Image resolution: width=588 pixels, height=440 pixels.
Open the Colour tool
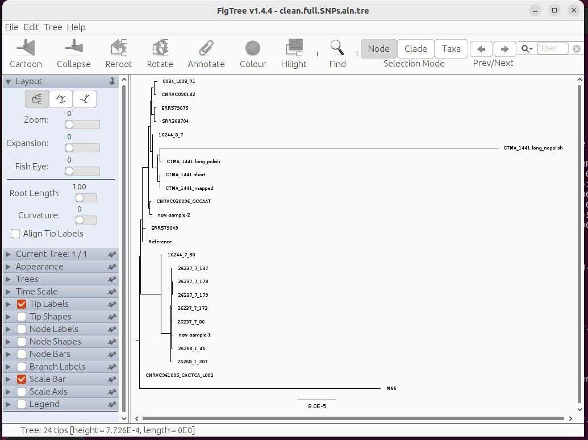253,48
